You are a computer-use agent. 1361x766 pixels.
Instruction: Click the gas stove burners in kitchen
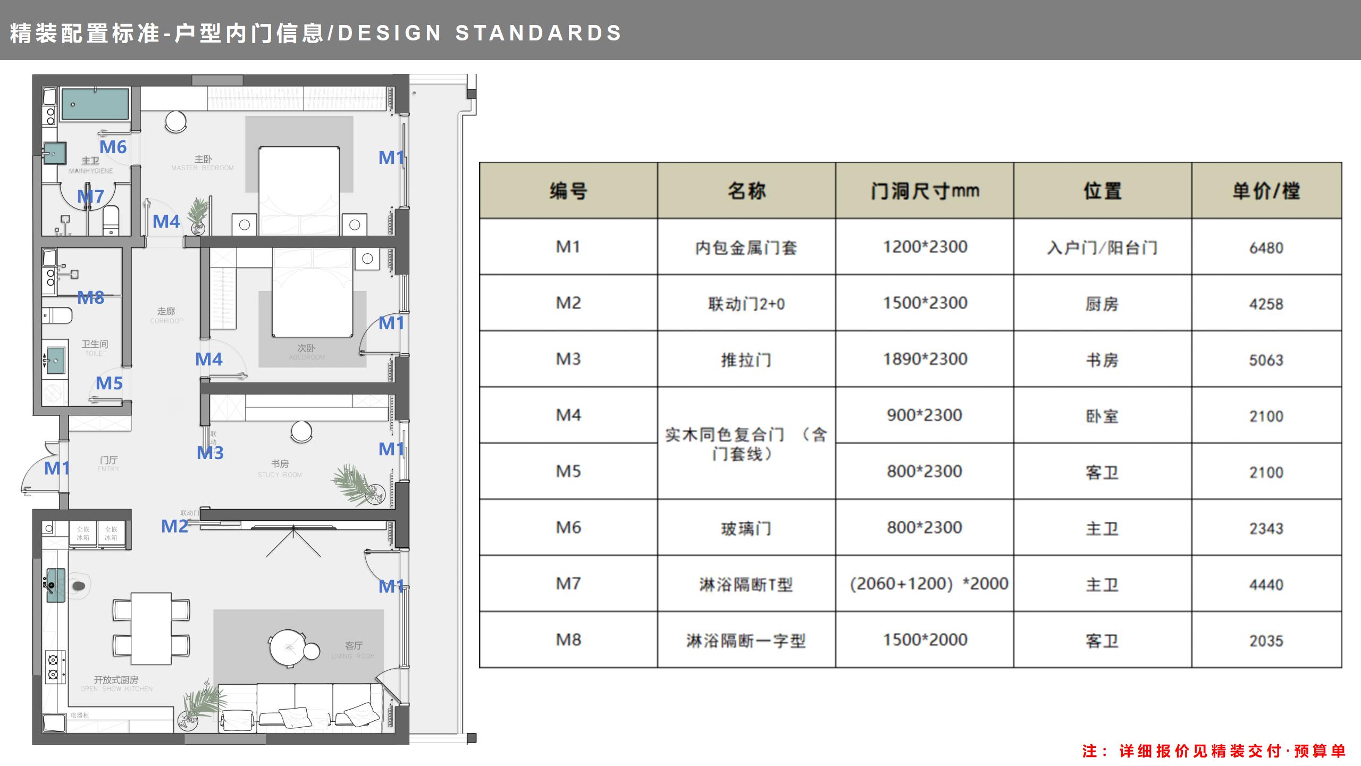coord(54,668)
